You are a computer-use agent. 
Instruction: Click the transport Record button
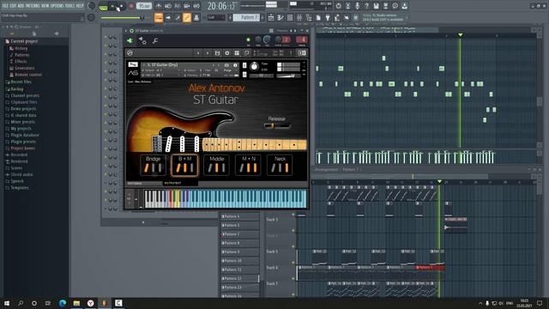131,6
